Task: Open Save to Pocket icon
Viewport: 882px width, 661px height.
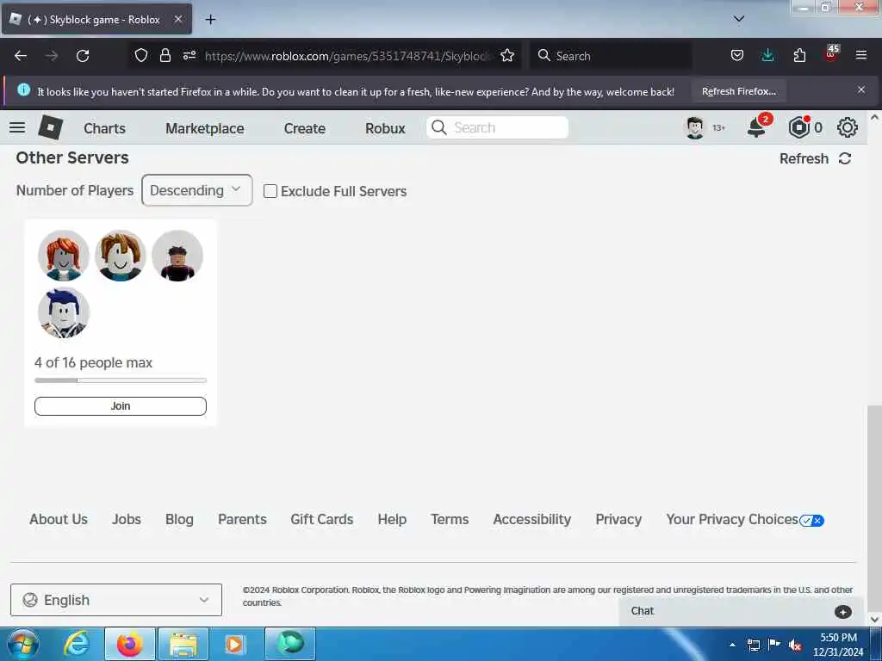Action: (737, 56)
